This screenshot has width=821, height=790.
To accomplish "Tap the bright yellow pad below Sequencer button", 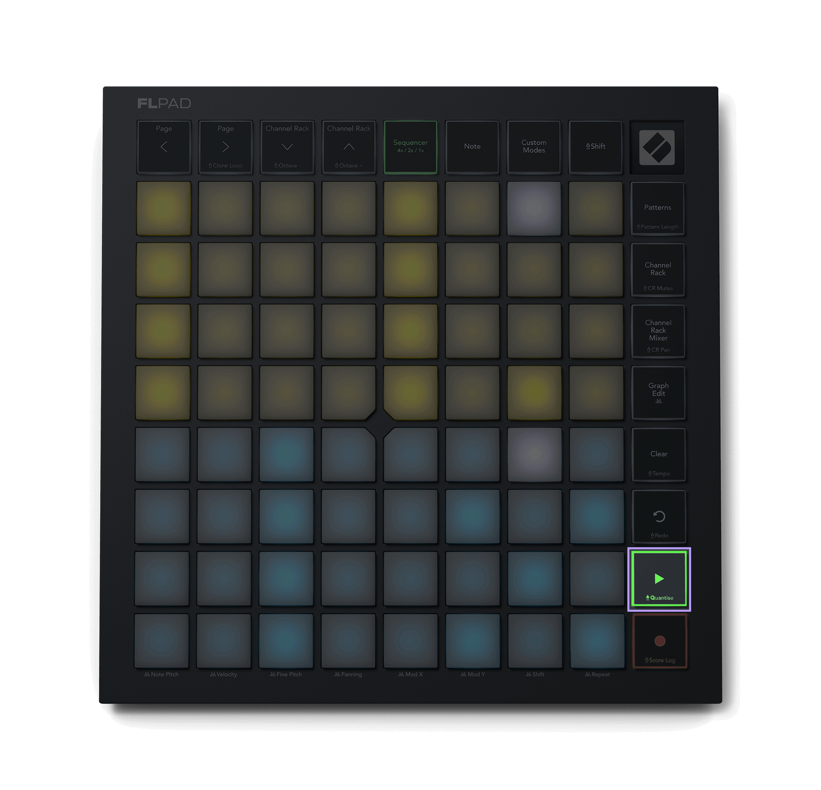I will pyautogui.click(x=410, y=208).
